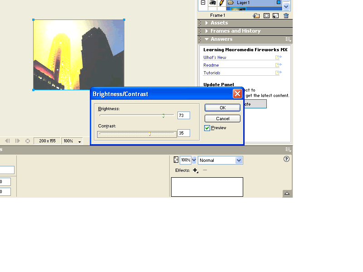Click the Brightness slider handle
Screen dimensions: 363x272
click(x=163, y=115)
